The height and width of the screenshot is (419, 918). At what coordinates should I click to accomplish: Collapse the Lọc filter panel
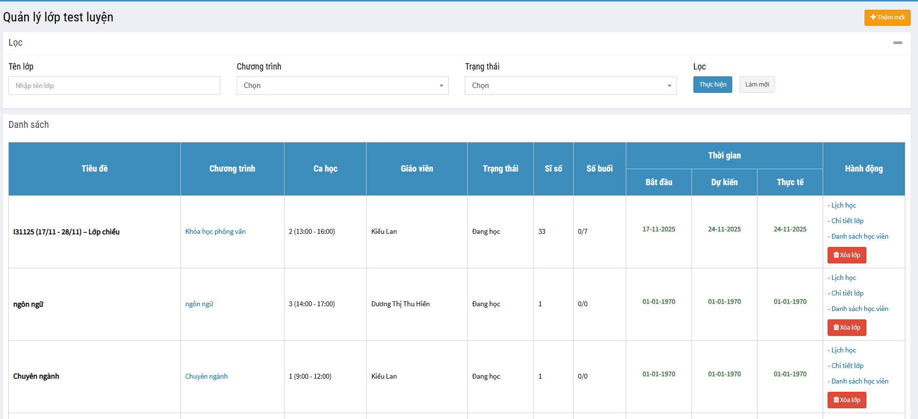pos(898,43)
